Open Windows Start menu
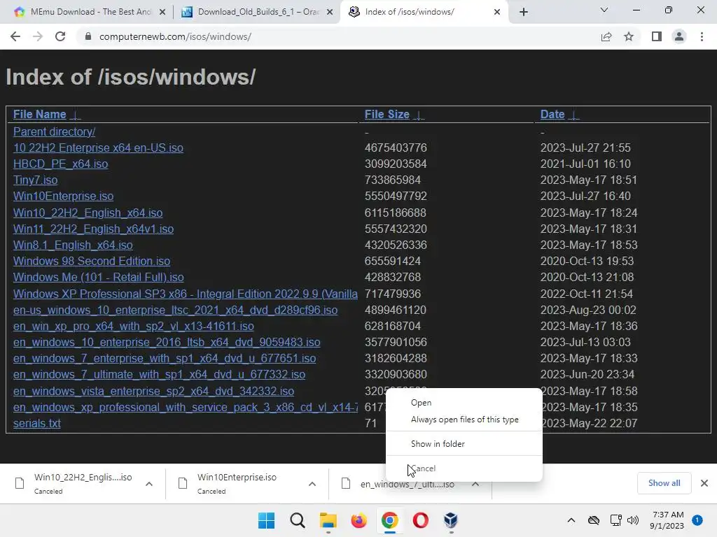This screenshot has width=717, height=537. tap(267, 520)
